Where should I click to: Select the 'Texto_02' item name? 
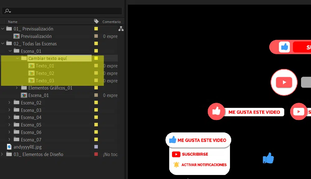point(45,73)
